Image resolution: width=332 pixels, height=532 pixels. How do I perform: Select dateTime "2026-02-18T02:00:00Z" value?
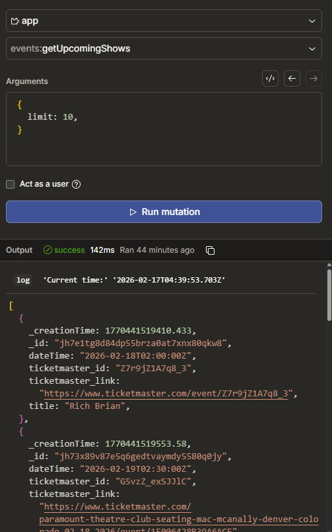(135, 356)
